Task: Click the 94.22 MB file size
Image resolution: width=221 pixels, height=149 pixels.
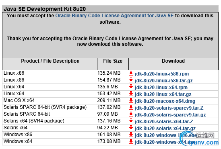Action: [x=107, y=128]
